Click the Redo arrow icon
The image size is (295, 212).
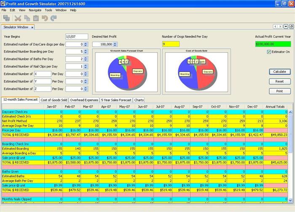click(54, 18)
